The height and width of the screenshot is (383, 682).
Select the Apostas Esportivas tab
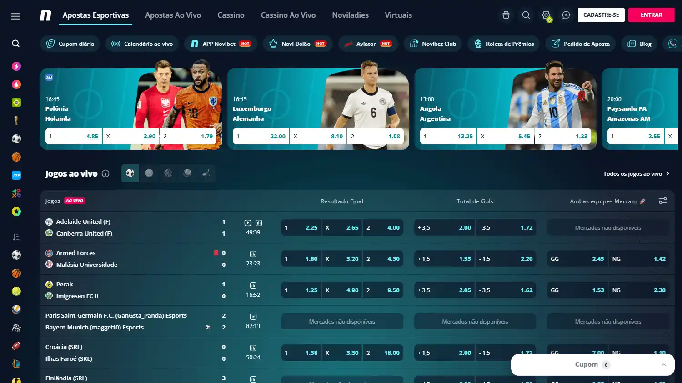point(95,15)
